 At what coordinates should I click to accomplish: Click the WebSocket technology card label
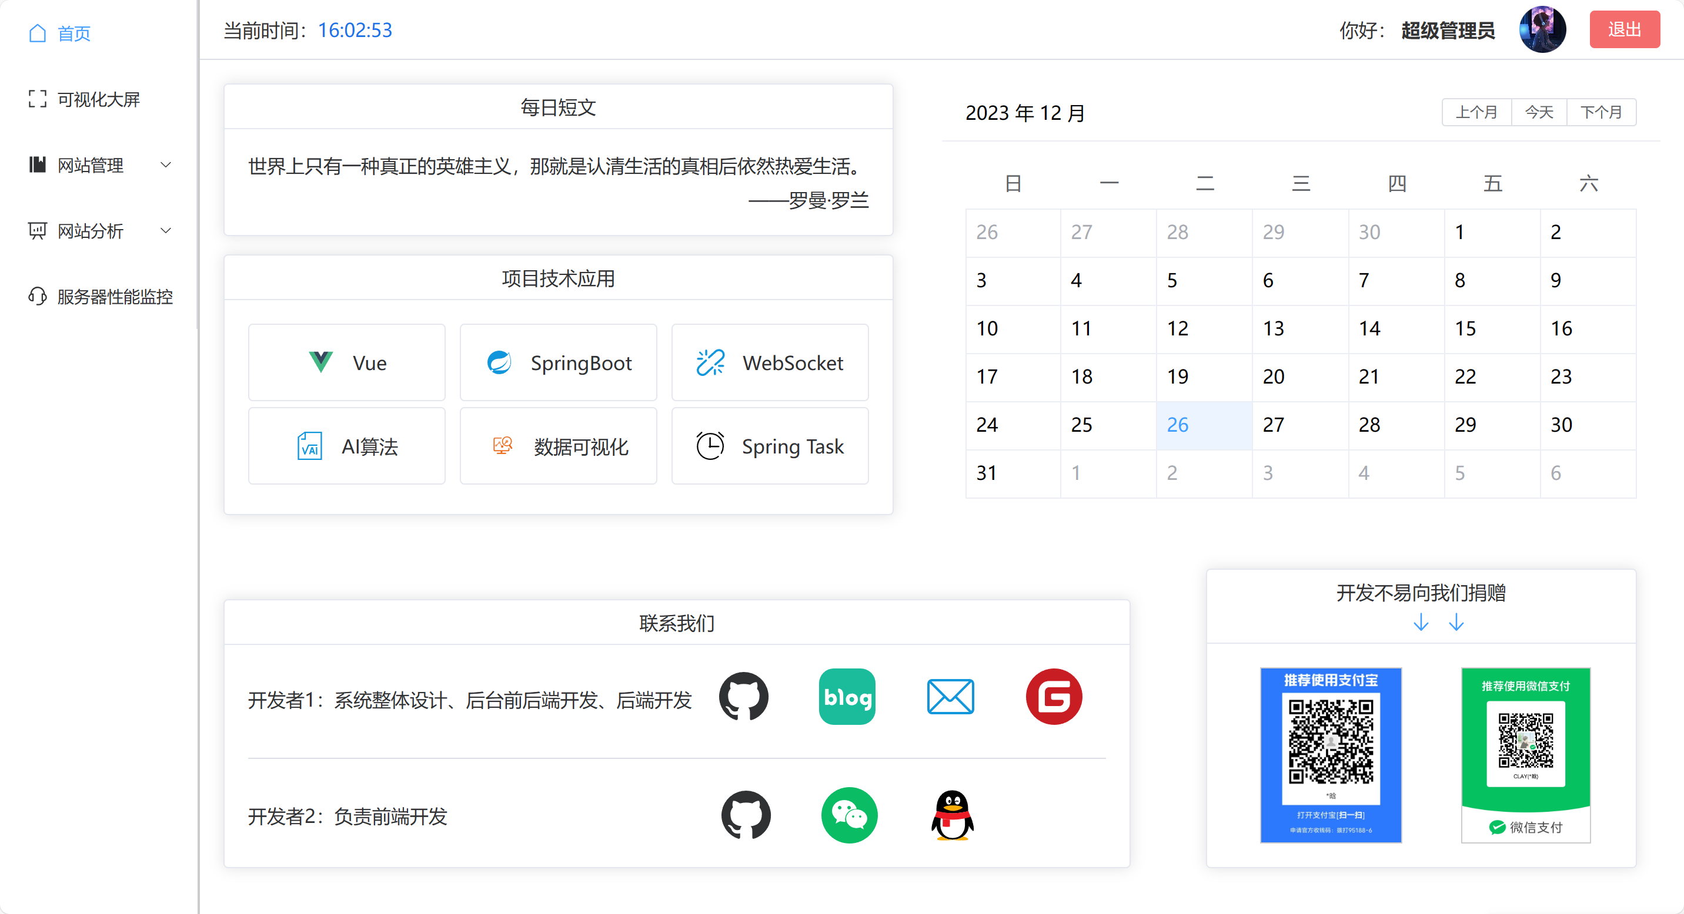pos(793,362)
